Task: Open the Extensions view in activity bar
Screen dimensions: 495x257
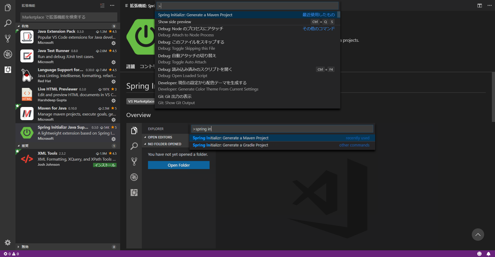Action: [8, 70]
